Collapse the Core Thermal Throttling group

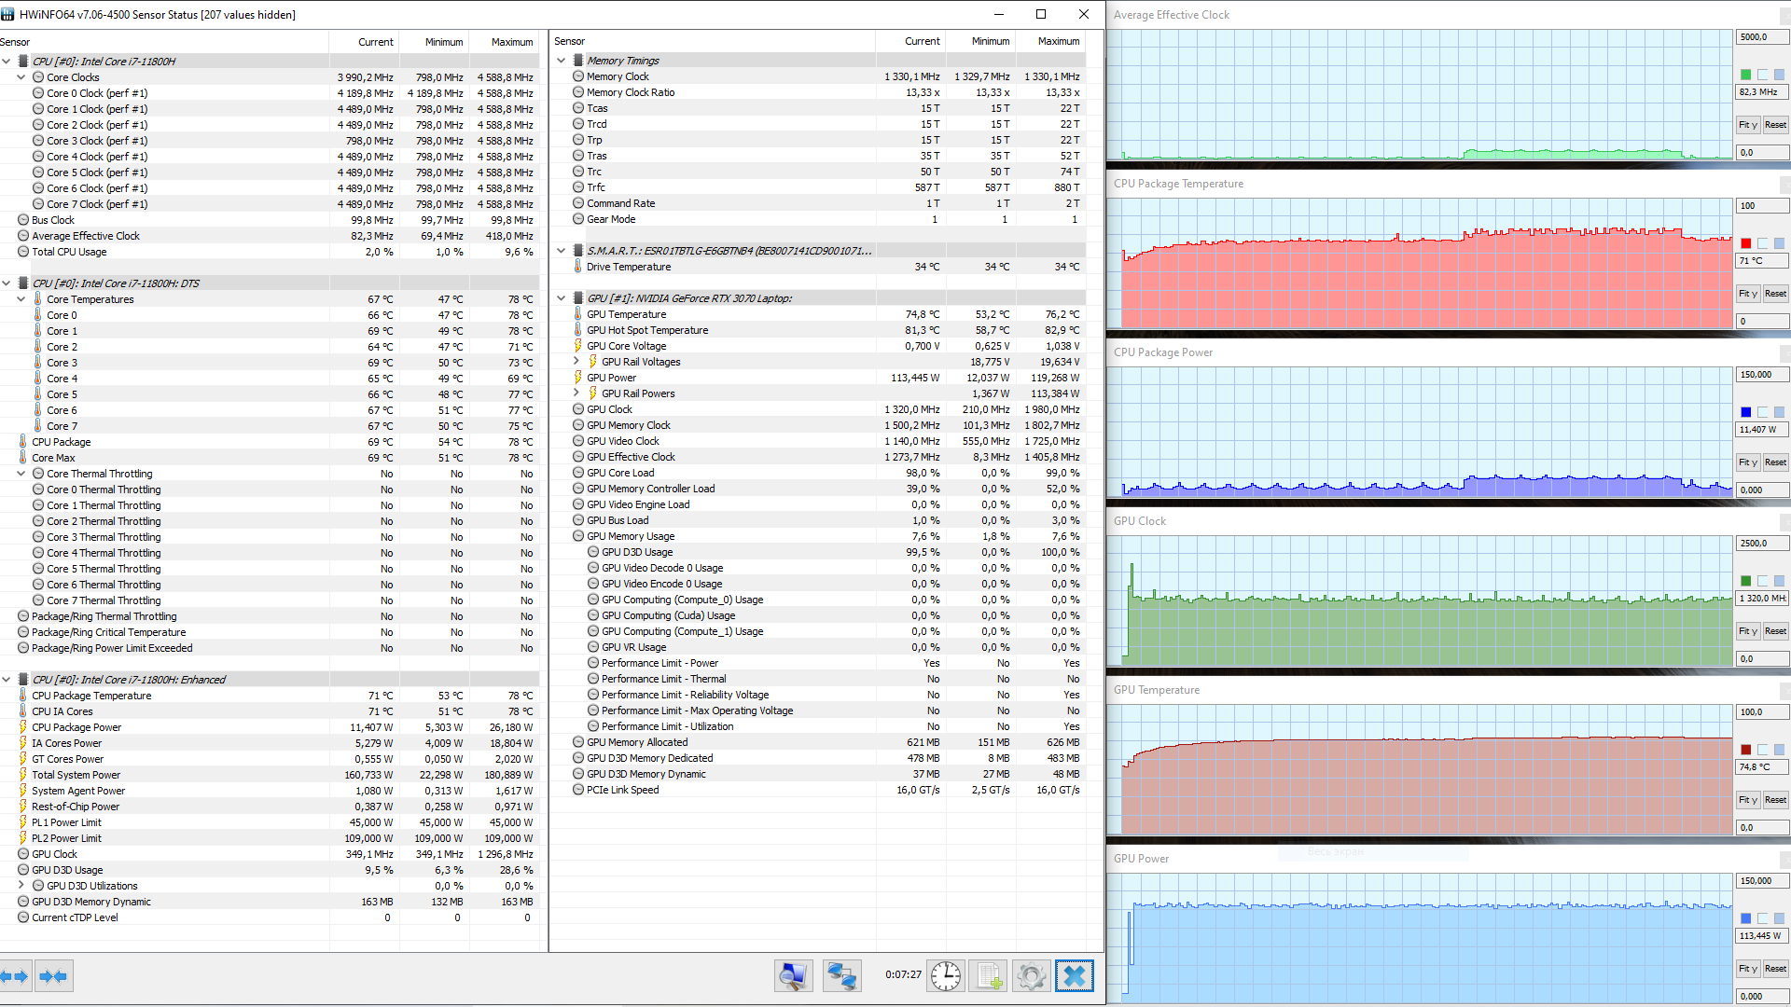coord(21,474)
